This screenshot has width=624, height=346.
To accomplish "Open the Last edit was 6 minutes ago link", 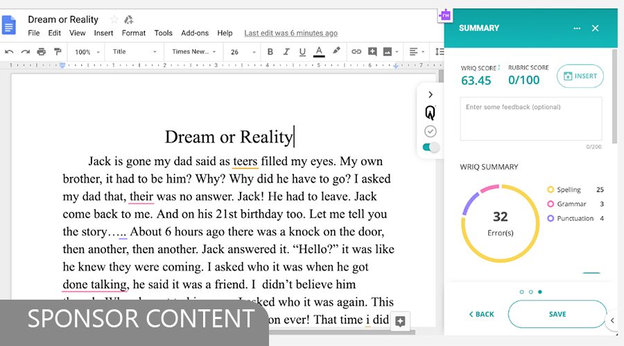I will [x=291, y=33].
